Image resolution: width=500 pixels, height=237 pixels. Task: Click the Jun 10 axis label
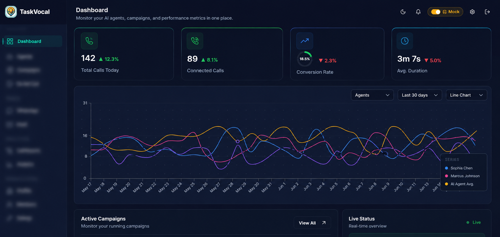(398, 187)
